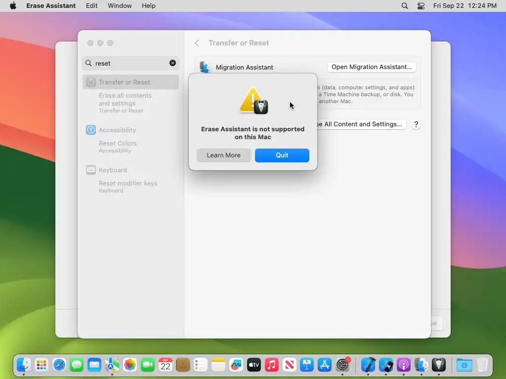Open the Trash from the Dock

[482, 365]
